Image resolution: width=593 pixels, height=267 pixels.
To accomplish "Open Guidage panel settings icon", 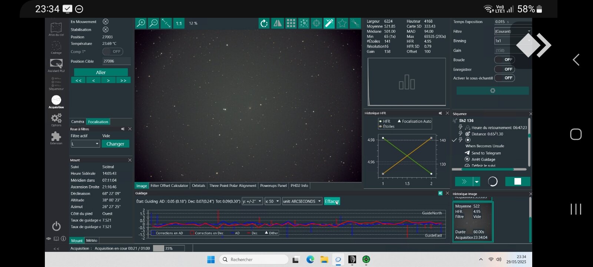I will [x=440, y=193].
